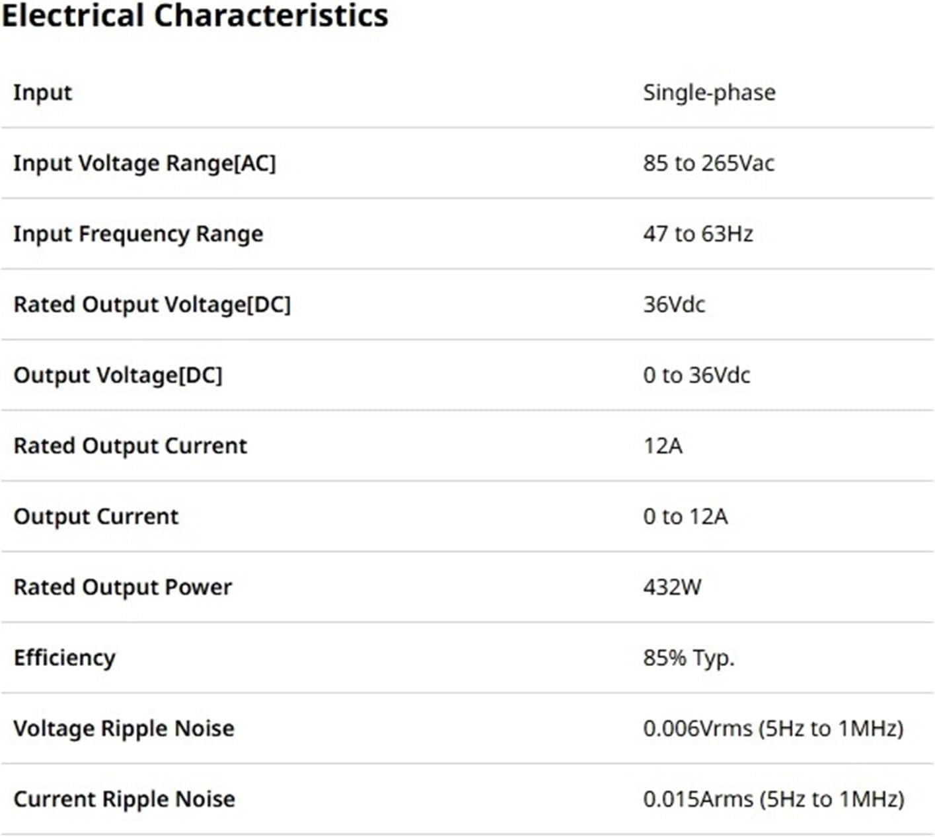Select the Efficiency row label

(64, 658)
